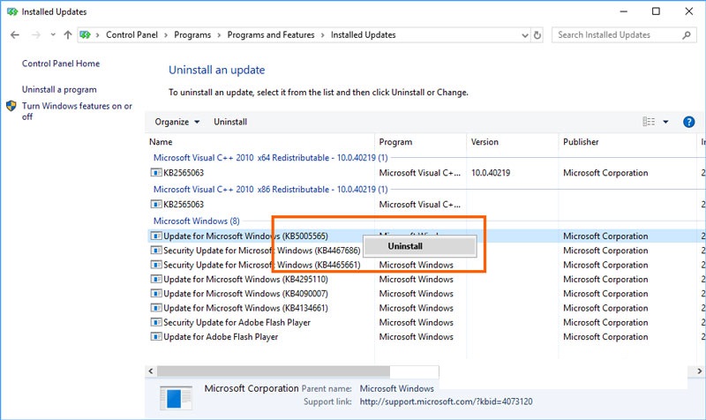The height and width of the screenshot is (420, 706).
Task: Click the Up one level arrow
Action: pos(68,35)
